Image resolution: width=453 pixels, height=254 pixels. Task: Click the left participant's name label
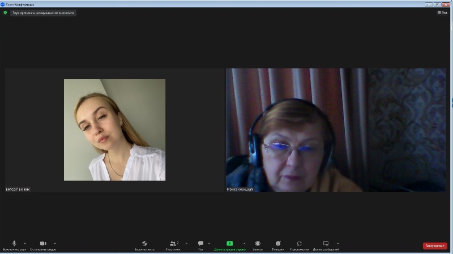[x=18, y=190]
